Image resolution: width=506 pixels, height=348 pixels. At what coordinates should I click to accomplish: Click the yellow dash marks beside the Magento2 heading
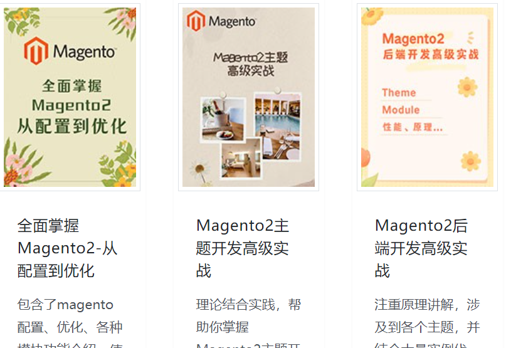[x=470, y=38]
